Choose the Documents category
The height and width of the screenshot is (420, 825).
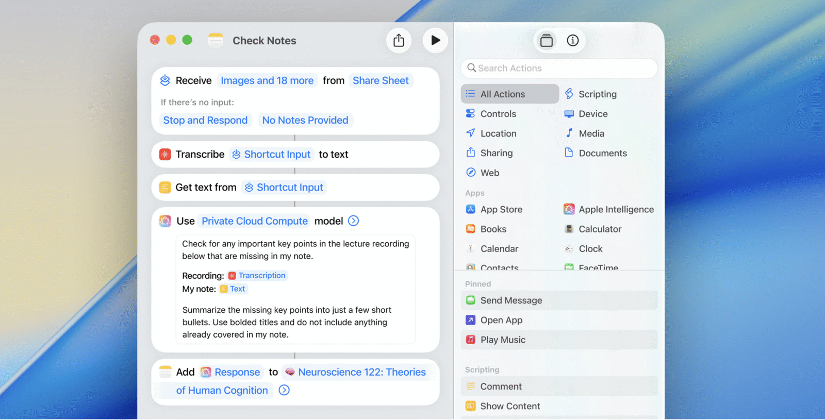[602, 153]
